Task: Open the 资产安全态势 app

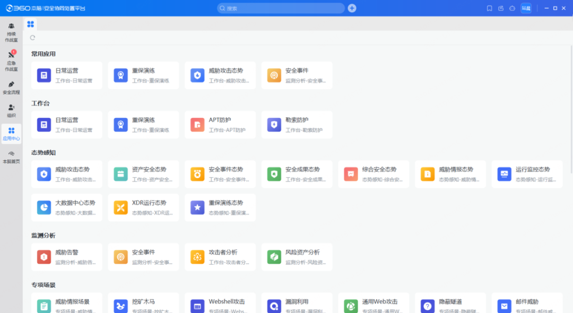Action: (x=143, y=173)
